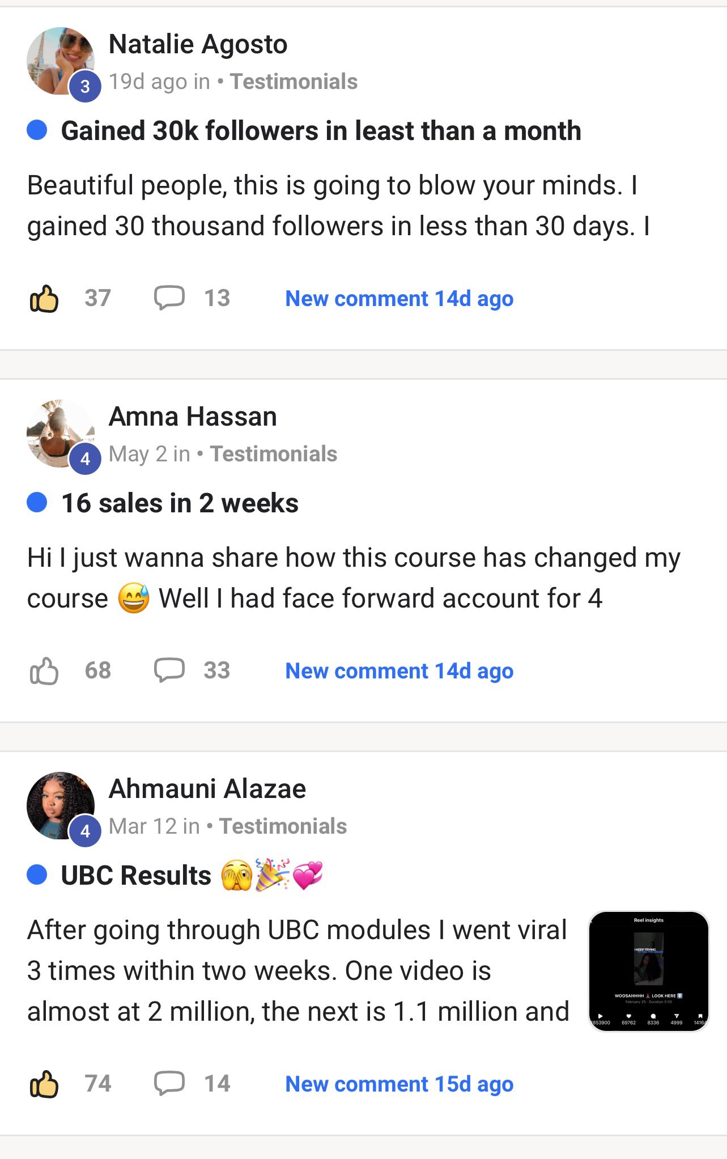This screenshot has height=1159, width=727.
Task: View Ahmauni Alazae's avatar profile
Action: point(61,805)
